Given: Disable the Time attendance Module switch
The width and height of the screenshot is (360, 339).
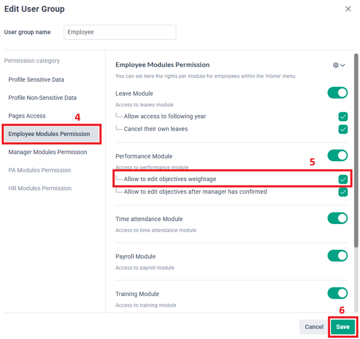Looking at the screenshot, I should 337,218.
